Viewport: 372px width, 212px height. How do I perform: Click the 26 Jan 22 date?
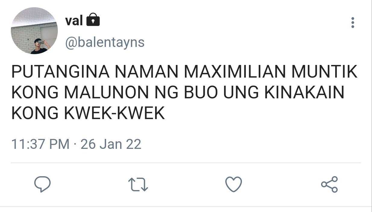click(111, 144)
